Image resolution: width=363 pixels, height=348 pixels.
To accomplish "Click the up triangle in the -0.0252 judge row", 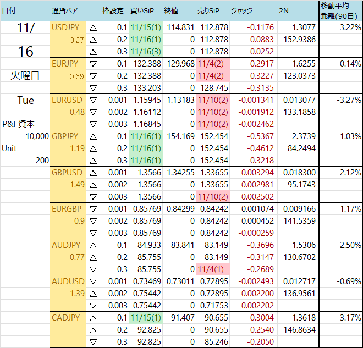I will click(x=93, y=52).
